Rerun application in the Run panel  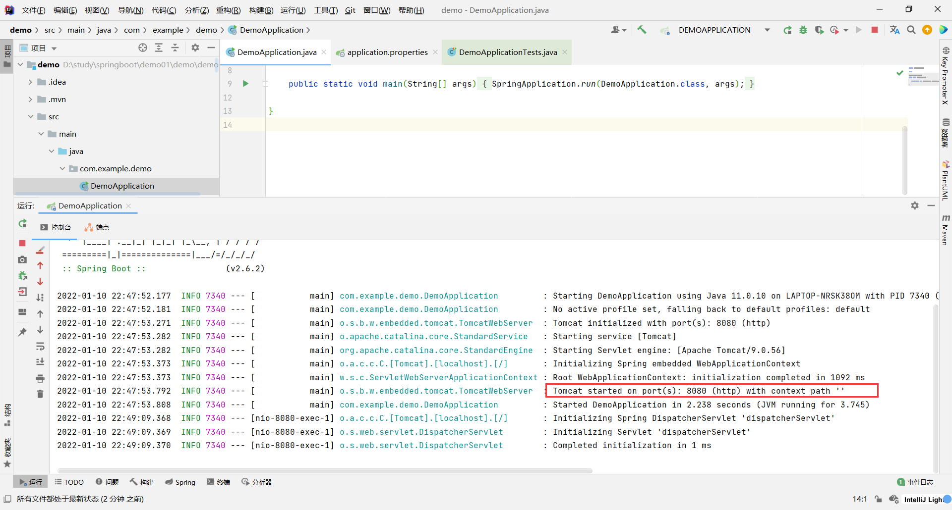point(22,224)
